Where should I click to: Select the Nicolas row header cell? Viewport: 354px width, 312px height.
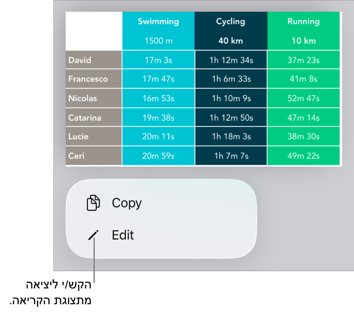coord(93,98)
